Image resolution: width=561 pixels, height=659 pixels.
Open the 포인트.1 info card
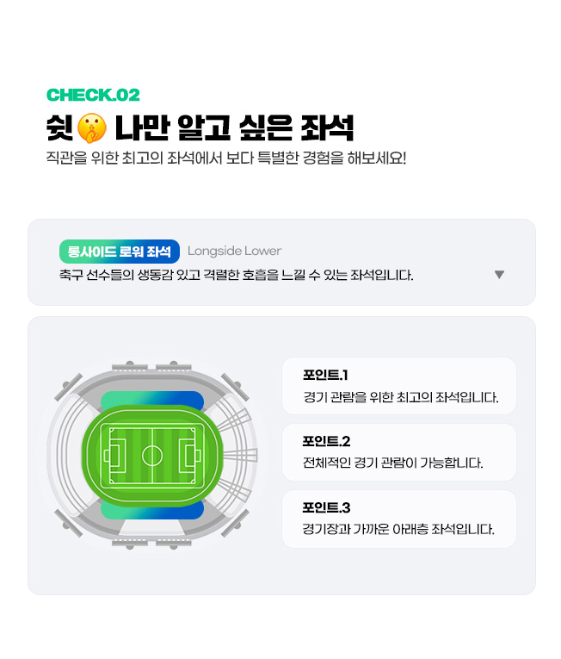(399, 386)
